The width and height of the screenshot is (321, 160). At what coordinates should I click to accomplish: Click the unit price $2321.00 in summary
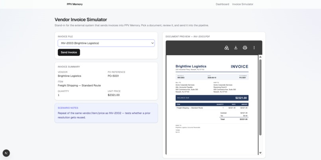tap(114, 95)
